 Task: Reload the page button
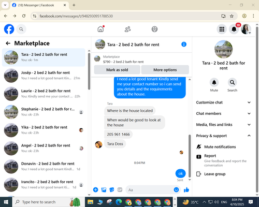[x=24, y=16]
